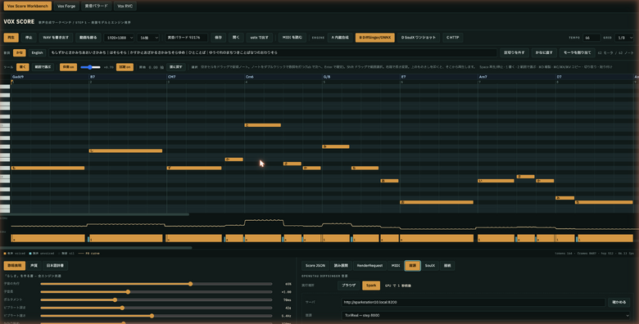Adjust the slider showing 65%

[156, 284]
